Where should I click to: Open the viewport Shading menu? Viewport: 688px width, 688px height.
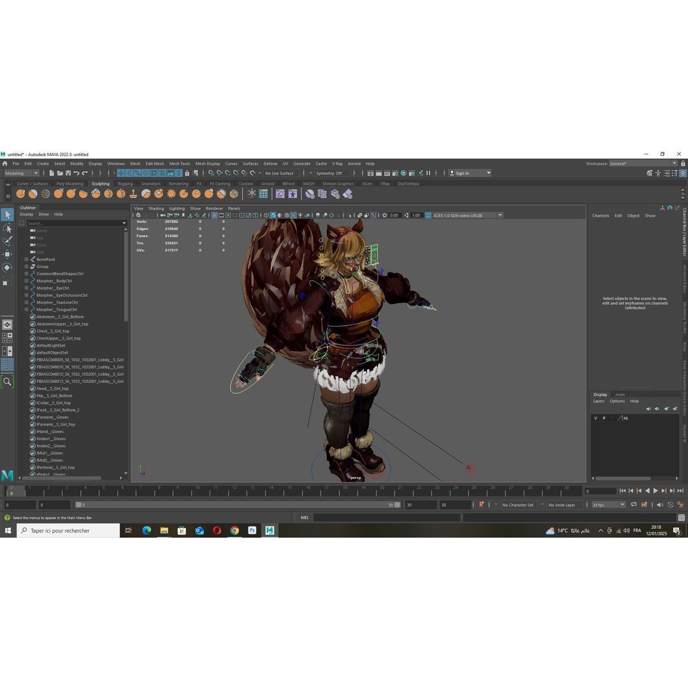tap(156, 208)
